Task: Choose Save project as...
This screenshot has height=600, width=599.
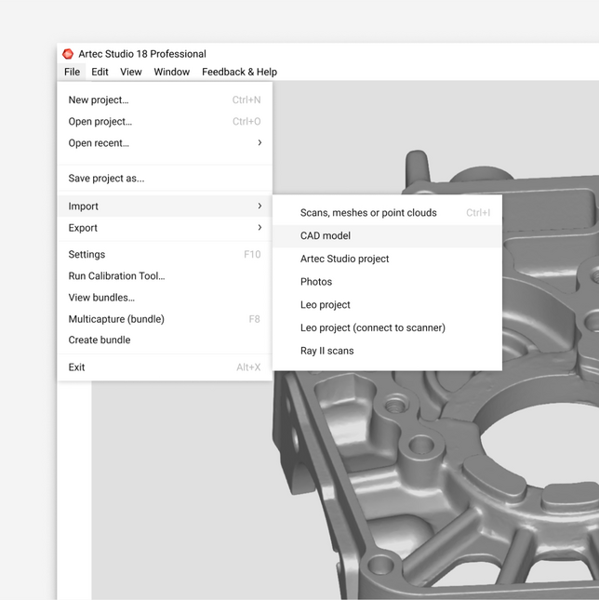Action: (165, 179)
